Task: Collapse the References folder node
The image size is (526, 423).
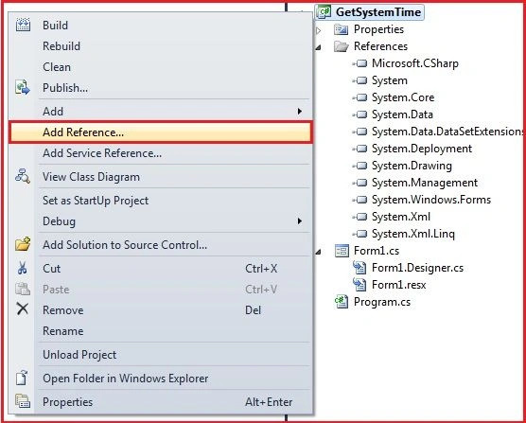Action: 319,47
